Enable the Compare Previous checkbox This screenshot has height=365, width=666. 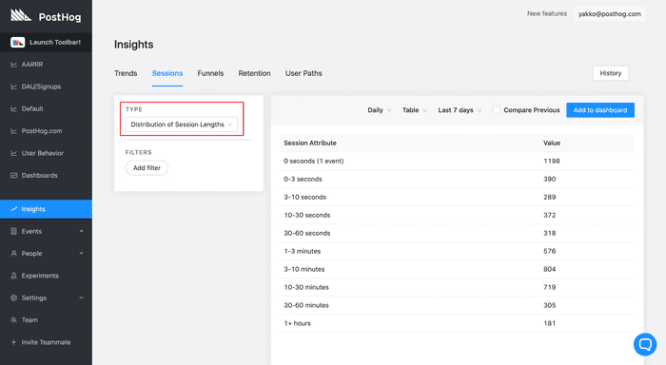tap(496, 110)
